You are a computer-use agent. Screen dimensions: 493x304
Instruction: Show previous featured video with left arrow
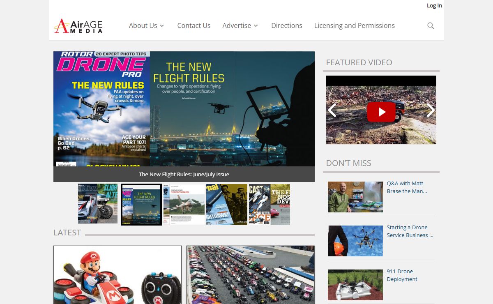pos(332,110)
